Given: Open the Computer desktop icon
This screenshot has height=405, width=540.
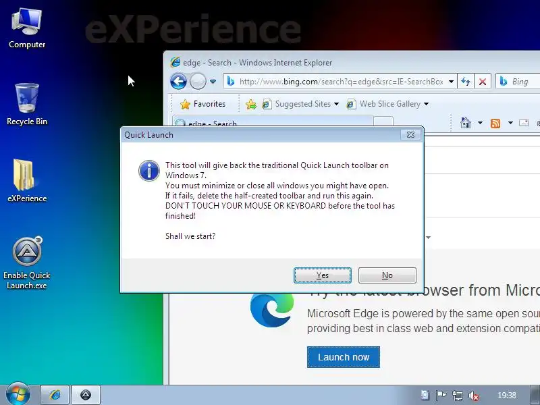Looking at the screenshot, I should click(27, 29).
